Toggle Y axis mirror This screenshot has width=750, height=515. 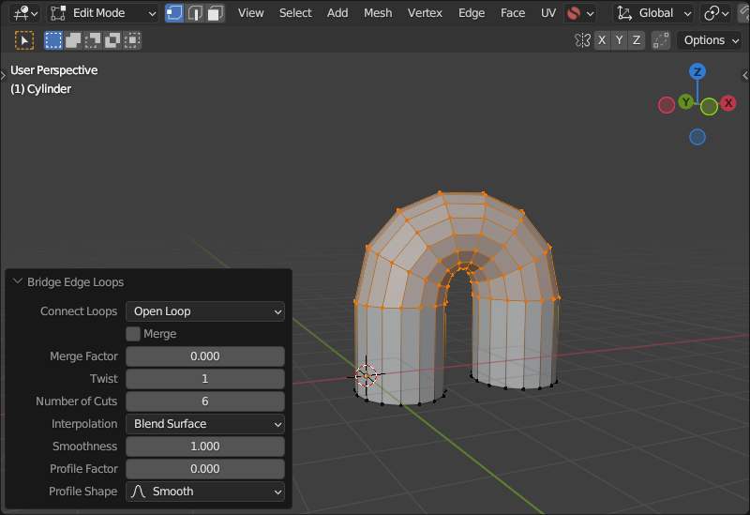click(619, 40)
